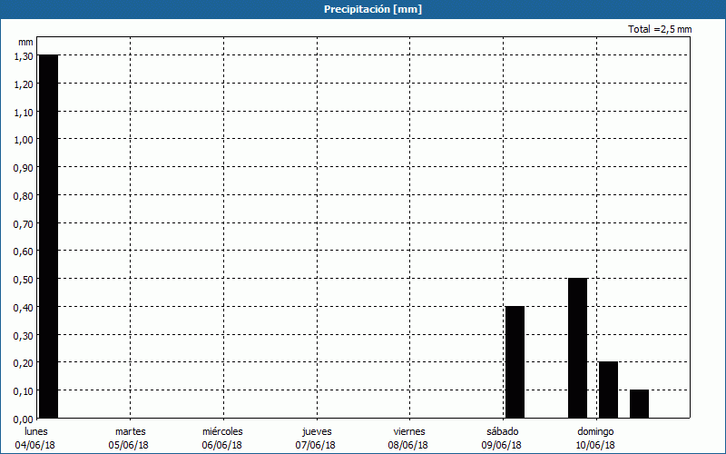Click the 1,20 y-axis value

pos(24,84)
